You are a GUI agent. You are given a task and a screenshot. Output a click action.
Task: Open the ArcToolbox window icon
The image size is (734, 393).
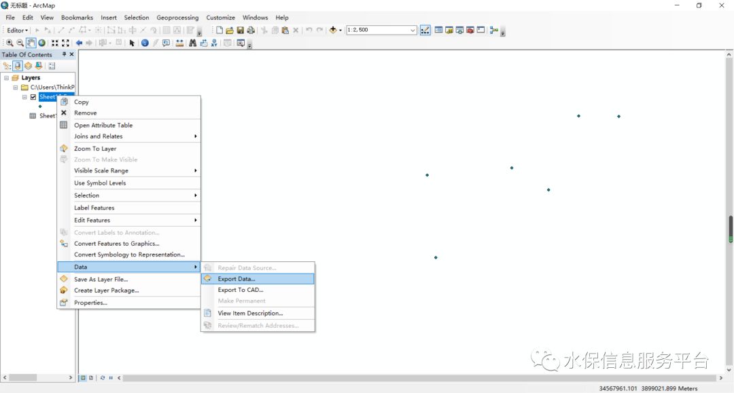[470, 30]
